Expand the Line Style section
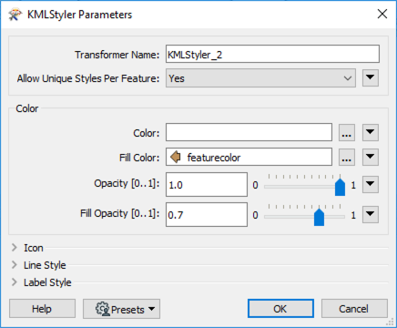 (x=15, y=265)
